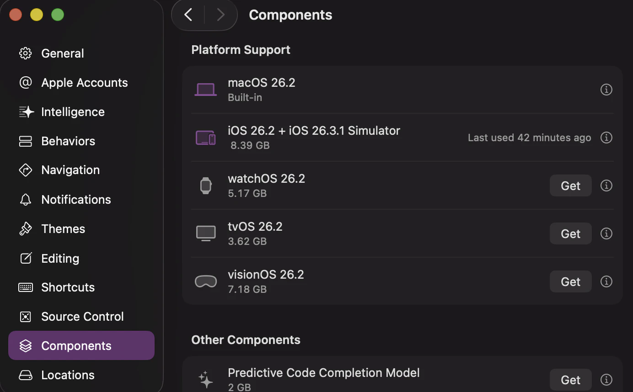Viewport: 633px width, 392px height.
Task: Click the Themes paintbrush icon
Action: [26, 229]
